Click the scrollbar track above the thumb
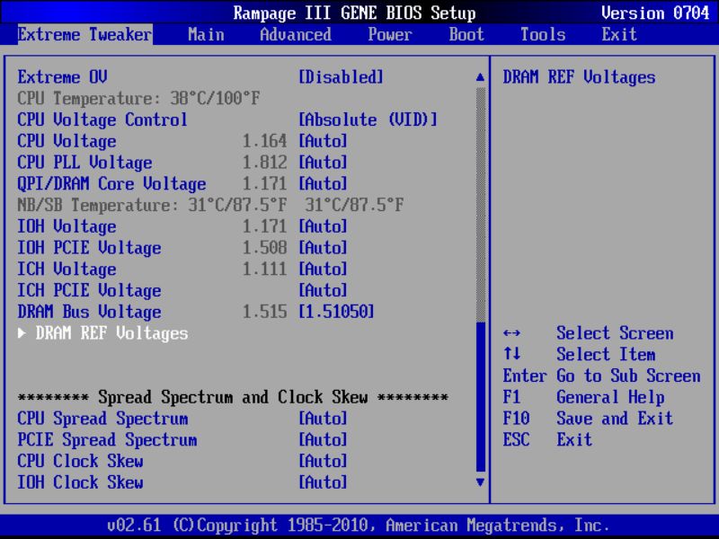The width and height of the screenshot is (719, 539). pos(480,205)
